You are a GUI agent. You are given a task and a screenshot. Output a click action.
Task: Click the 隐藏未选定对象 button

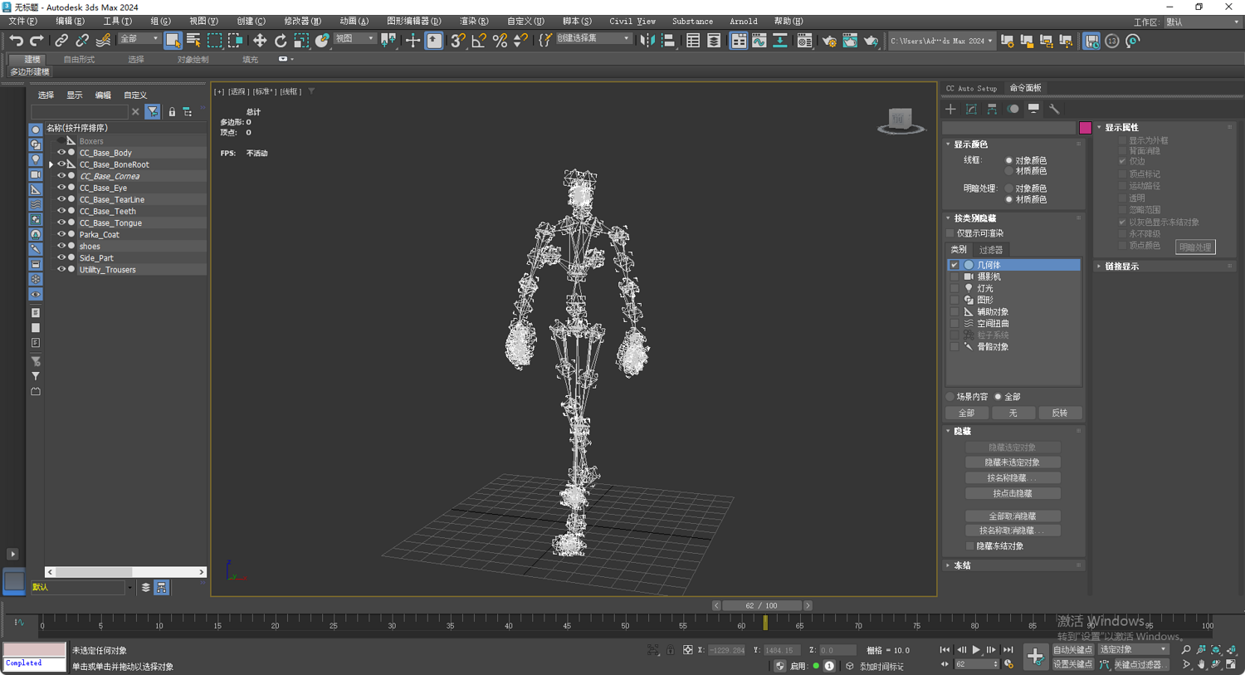click(x=1013, y=462)
